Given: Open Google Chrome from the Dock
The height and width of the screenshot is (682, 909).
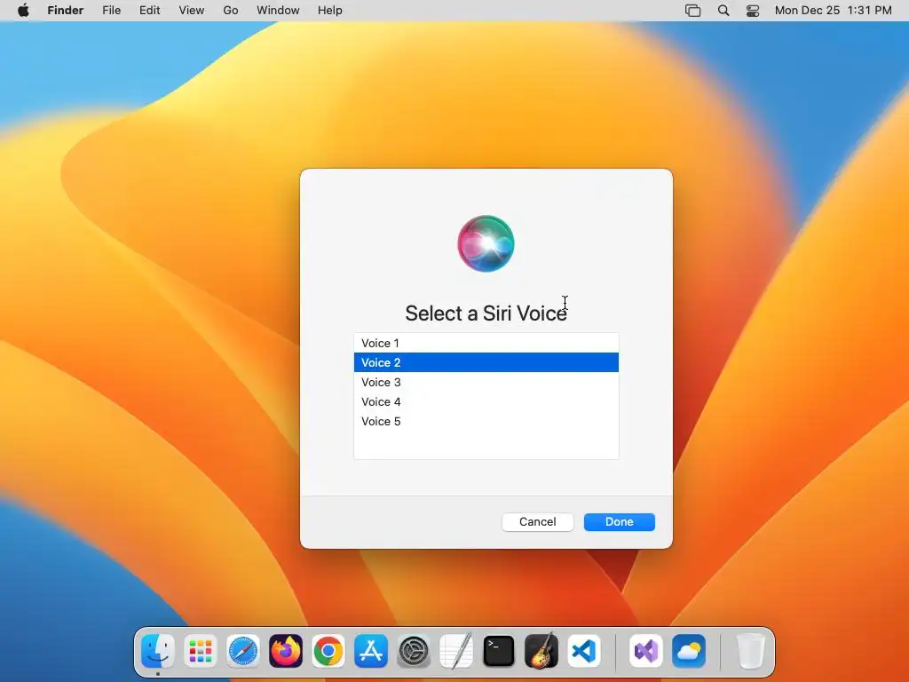Looking at the screenshot, I should coord(328,651).
